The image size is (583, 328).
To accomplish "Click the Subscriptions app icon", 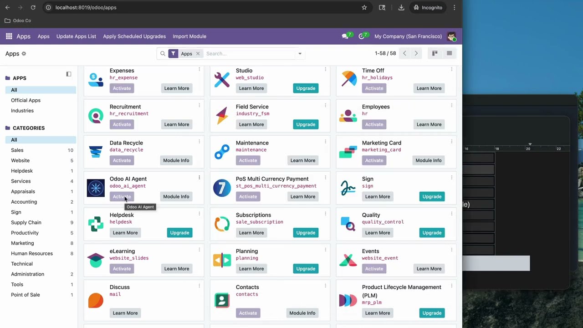I will pyautogui.click(x=222, y=224).
